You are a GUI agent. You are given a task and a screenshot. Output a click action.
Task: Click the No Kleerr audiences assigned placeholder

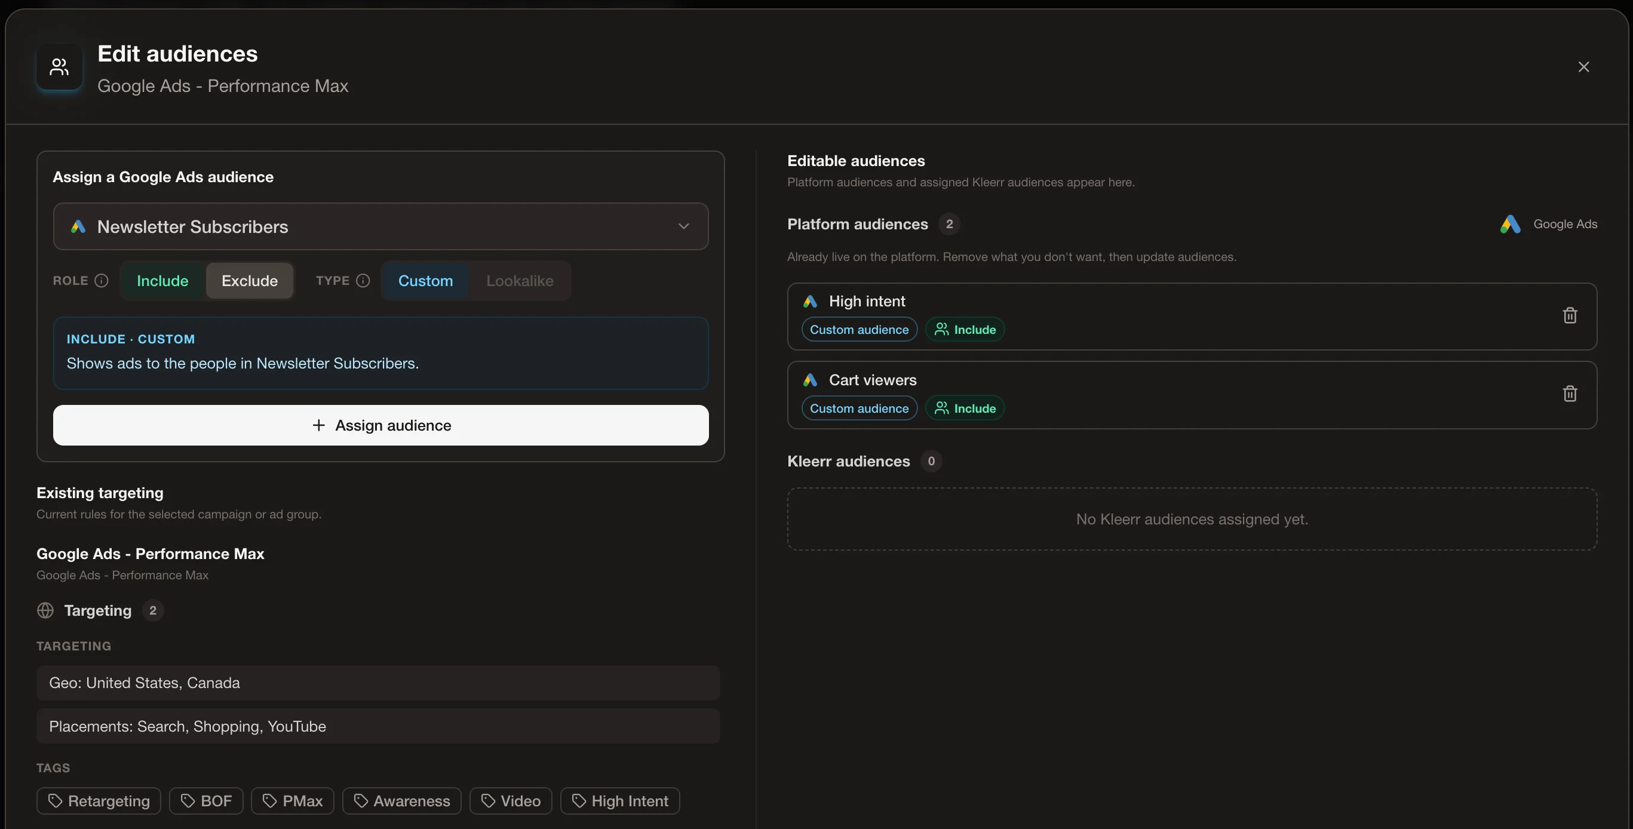pos(1192,519)
